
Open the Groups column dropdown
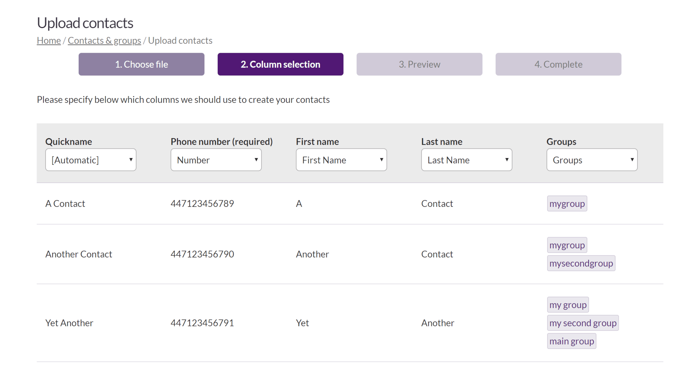point(591,159)
